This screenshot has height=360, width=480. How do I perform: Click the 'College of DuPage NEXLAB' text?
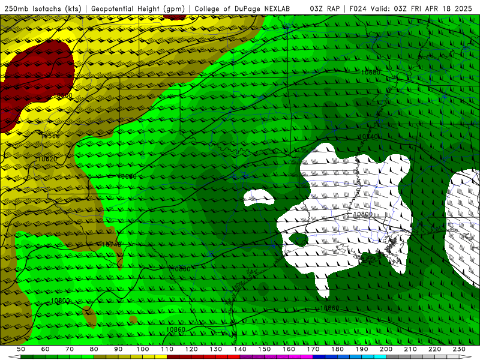tap(242, 9)
